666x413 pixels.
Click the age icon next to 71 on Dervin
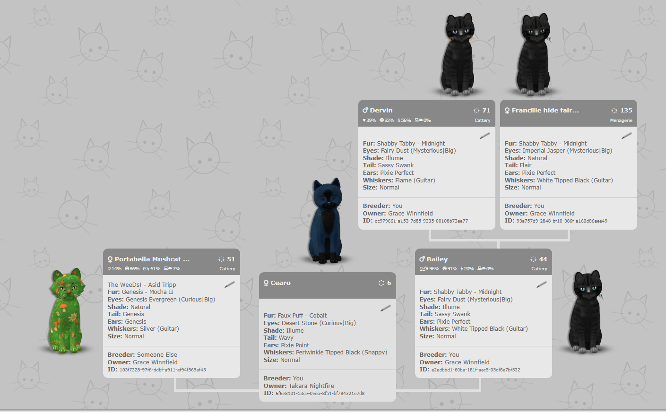(x=476, y=110)
